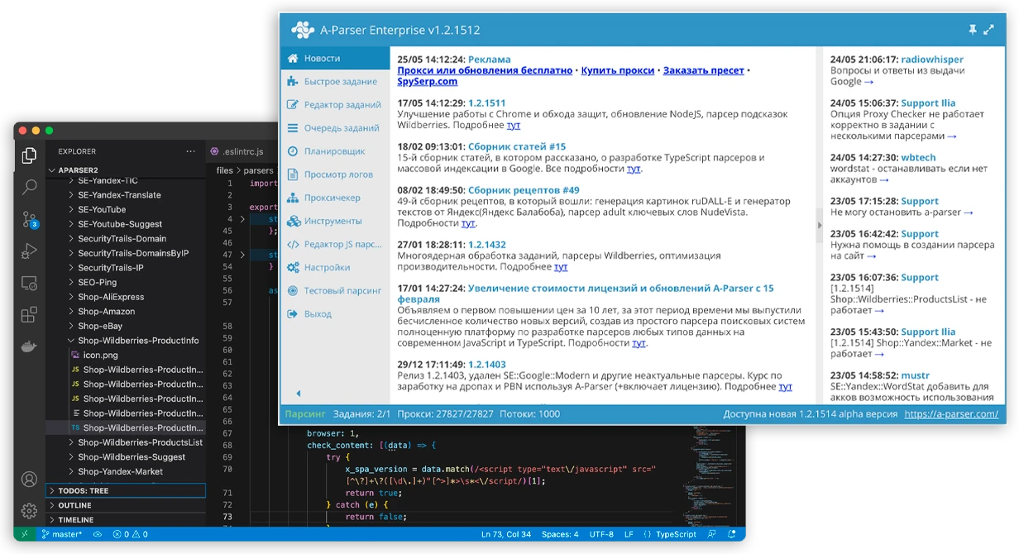Open the Сборник статей #15 news title

click(517, 146)
